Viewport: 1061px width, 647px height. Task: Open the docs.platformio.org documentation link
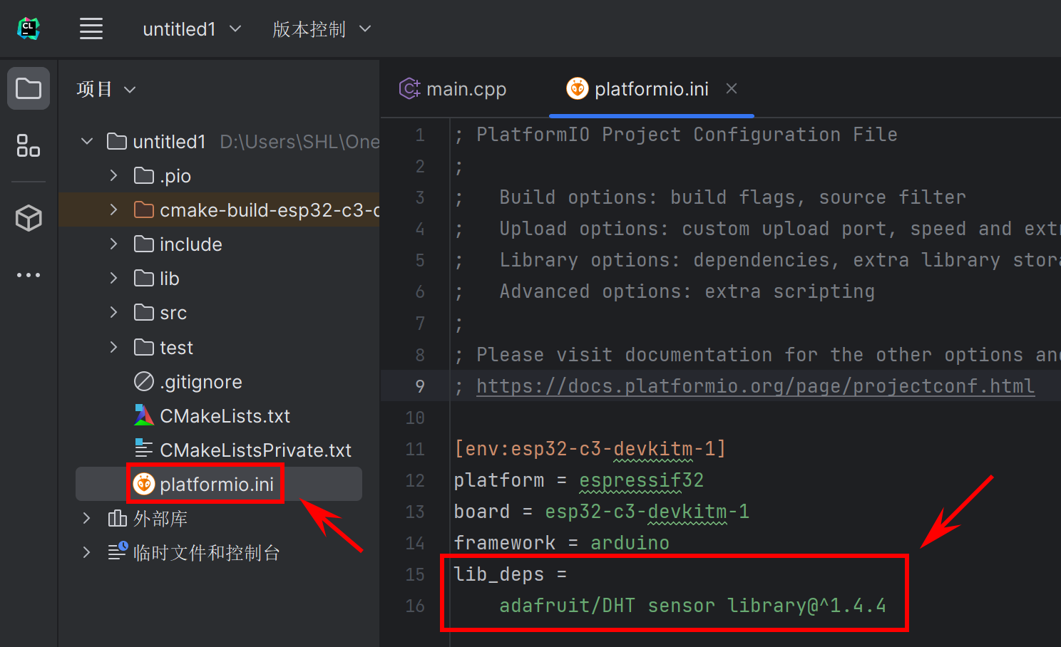coord(756,385)
